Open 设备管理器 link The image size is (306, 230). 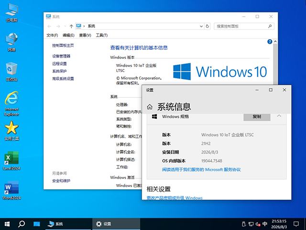61,56
